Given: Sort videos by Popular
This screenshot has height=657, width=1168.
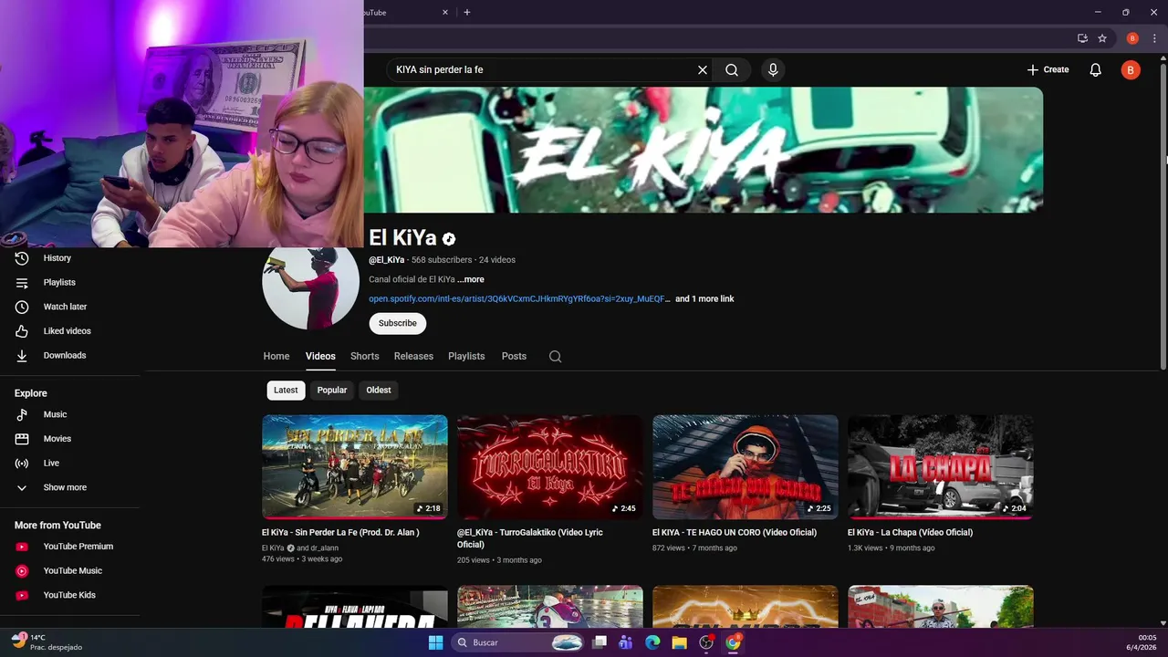Looking at the screenshot, I should click(332, 390).
